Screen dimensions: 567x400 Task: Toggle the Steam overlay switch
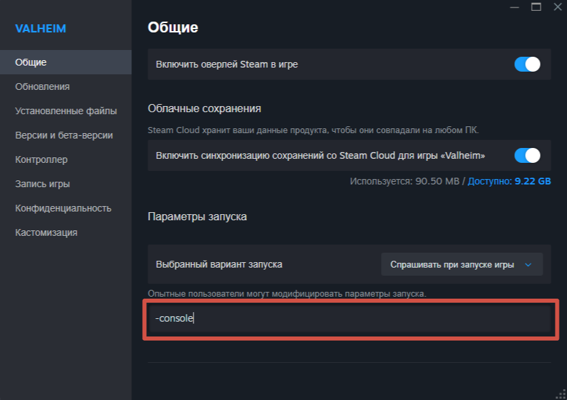pyautogui.click(x=527, y=64)
